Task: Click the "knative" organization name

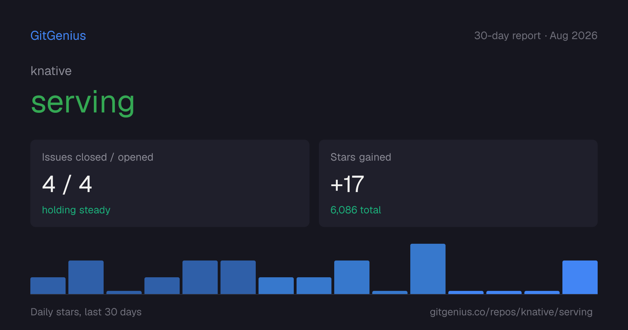Action: click(x=51, y=71)
